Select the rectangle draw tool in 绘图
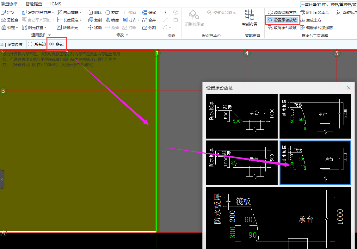Image resolution: width=357 pixels, height=249 pixels. pos(175,20)
